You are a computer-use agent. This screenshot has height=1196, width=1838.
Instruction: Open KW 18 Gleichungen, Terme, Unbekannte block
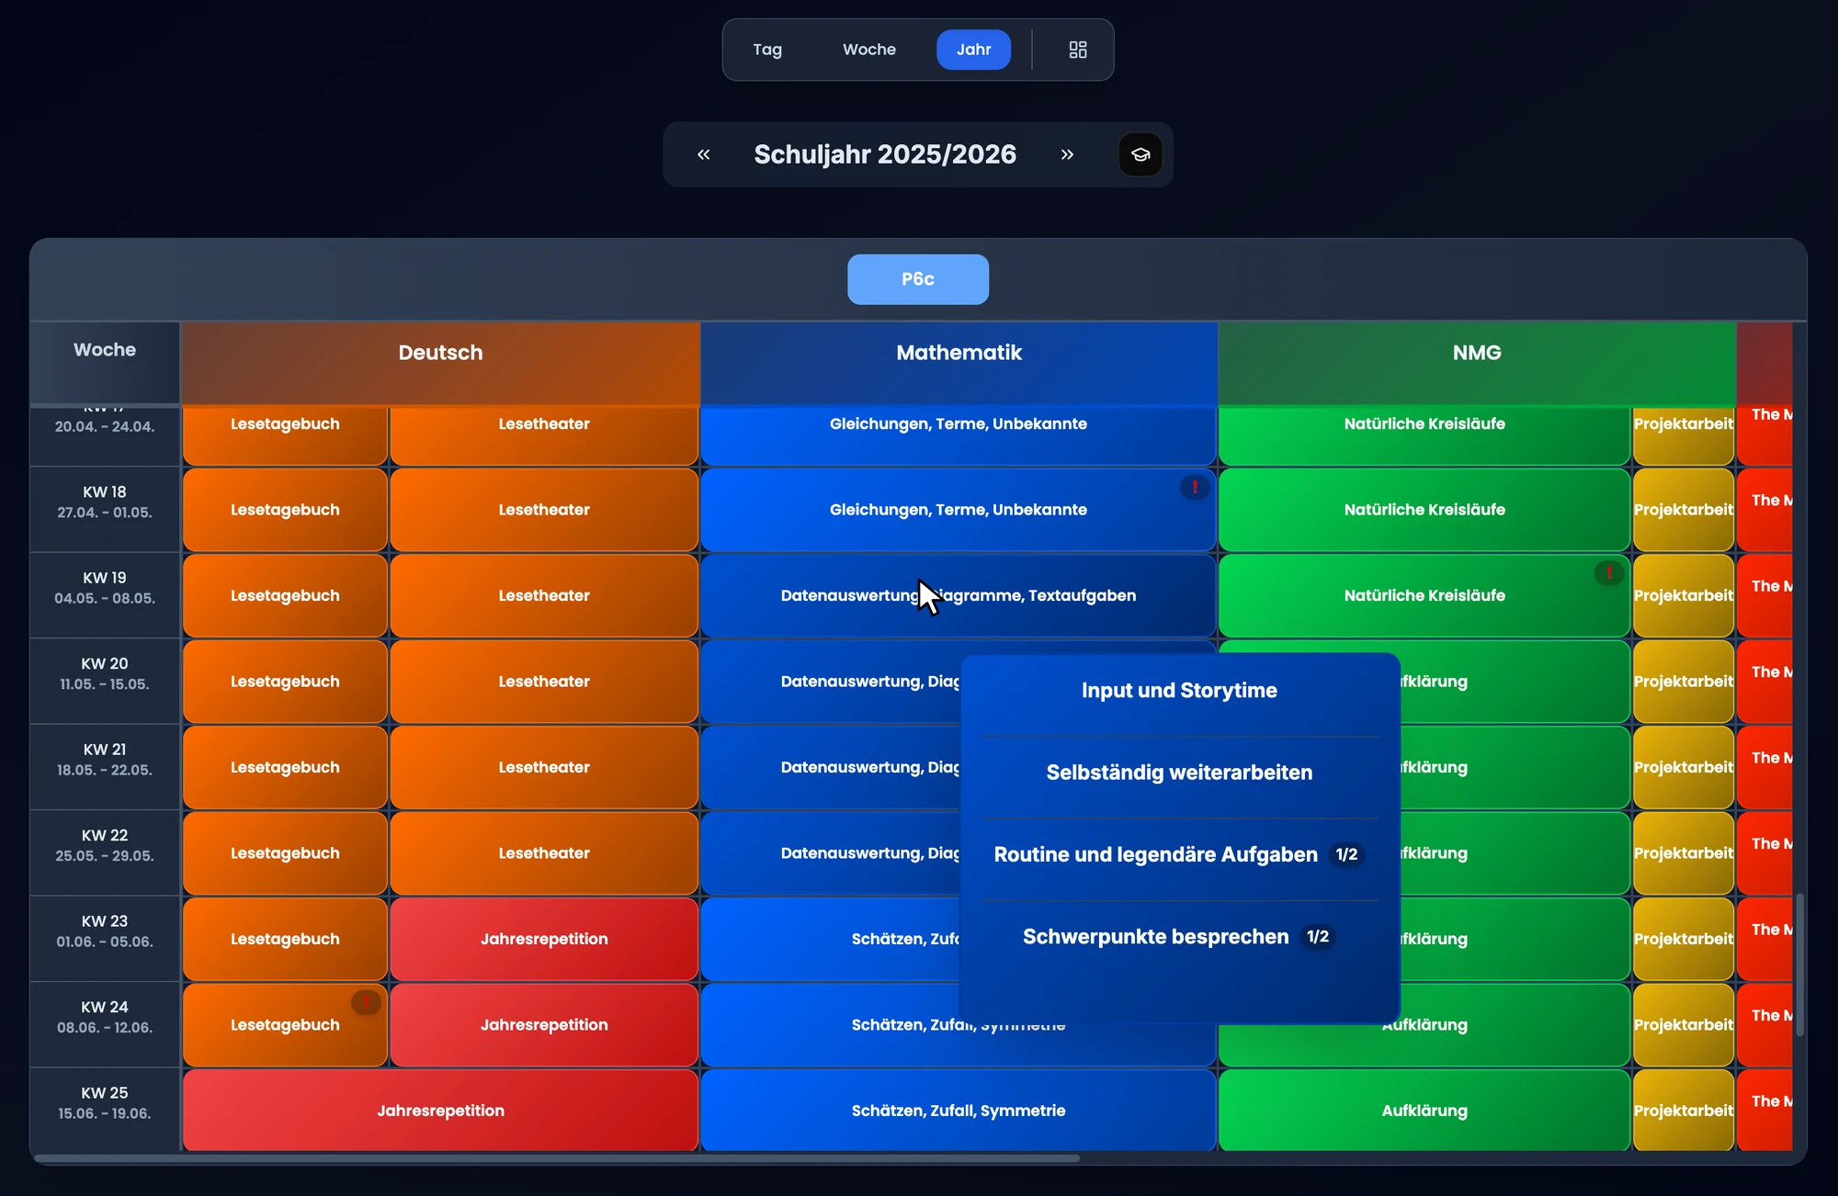[x=959, y=510]
